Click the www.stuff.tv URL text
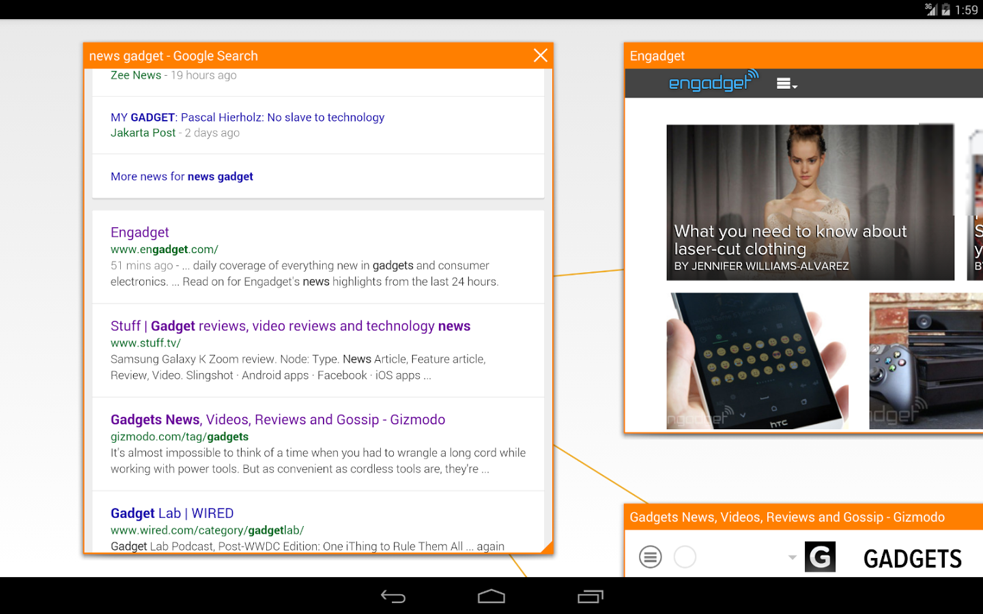This screenshot has height=614, width=983. 145,343
